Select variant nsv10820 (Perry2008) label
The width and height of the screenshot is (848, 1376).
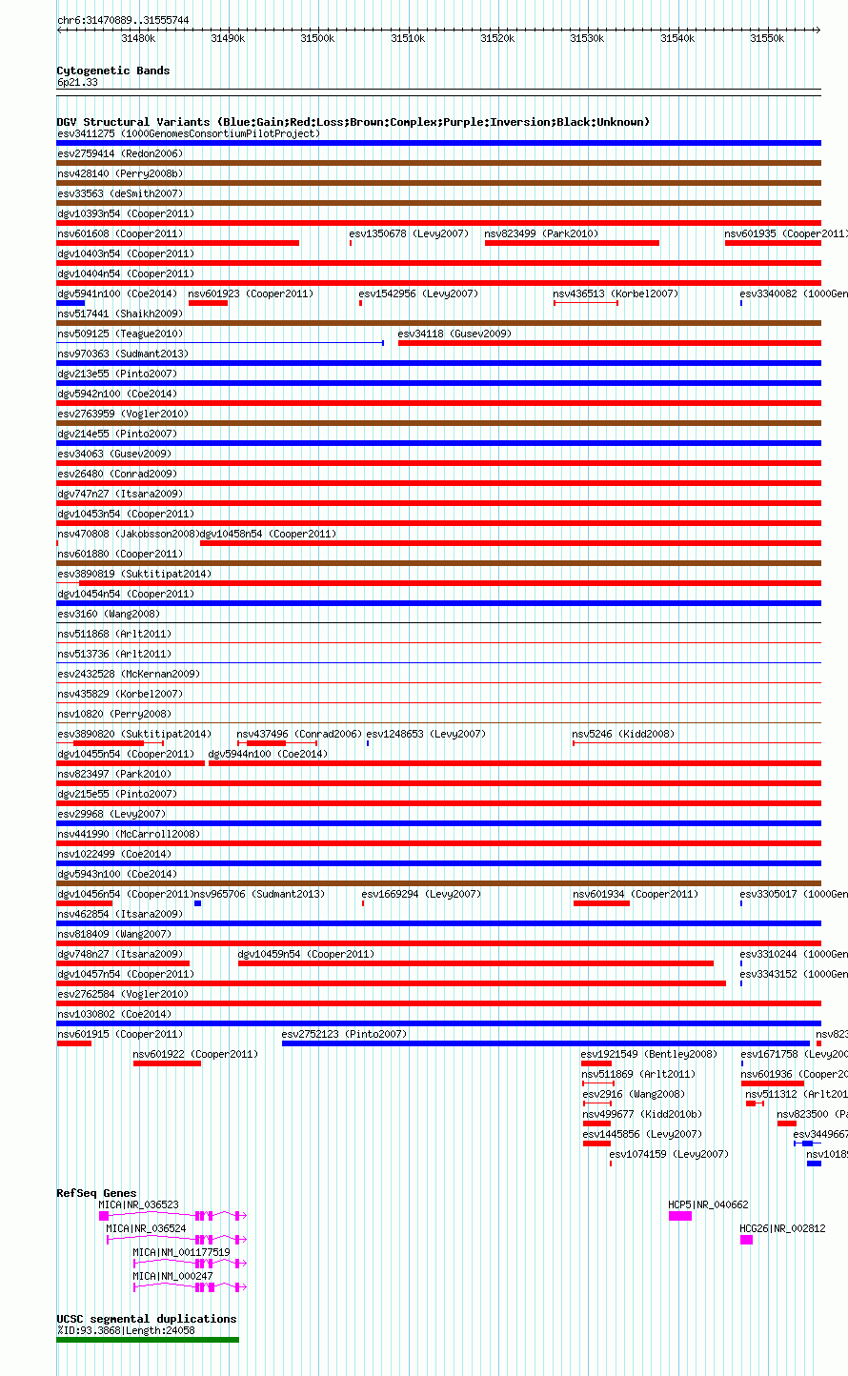click(114, 714)
